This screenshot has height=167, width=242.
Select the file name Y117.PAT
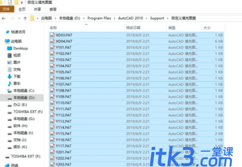click(64, 146)
